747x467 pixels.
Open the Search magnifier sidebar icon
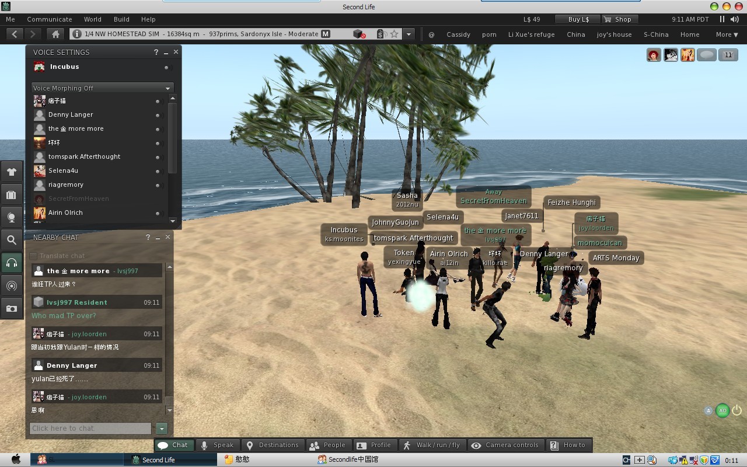(x=12, y=240)
